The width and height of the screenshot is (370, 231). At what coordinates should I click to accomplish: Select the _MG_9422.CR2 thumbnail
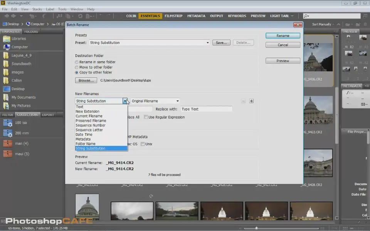click(318, 110)
